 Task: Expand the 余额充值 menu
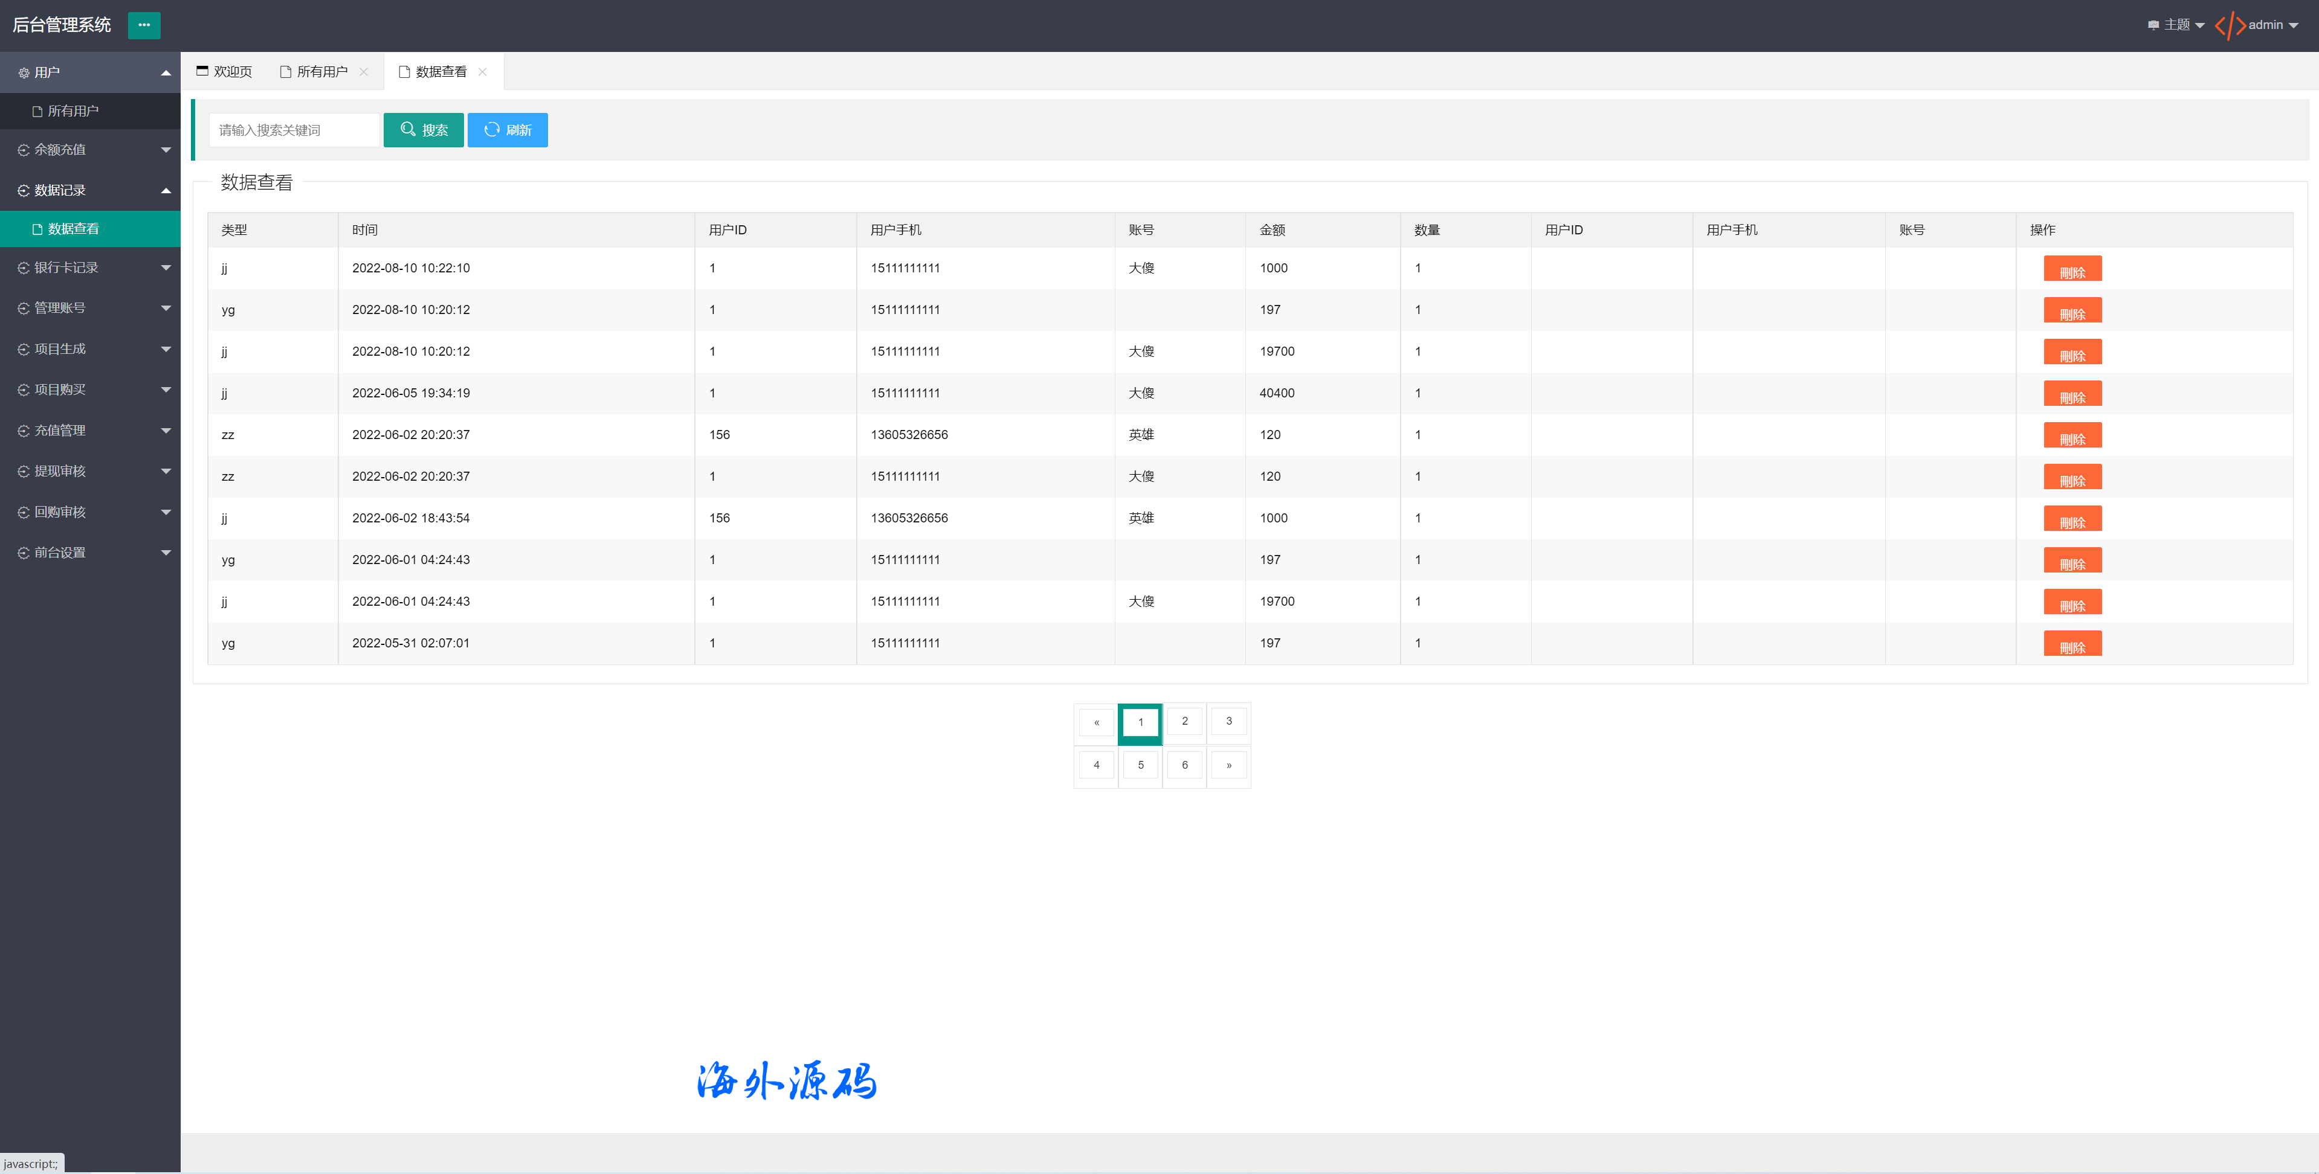pos(166,150)
